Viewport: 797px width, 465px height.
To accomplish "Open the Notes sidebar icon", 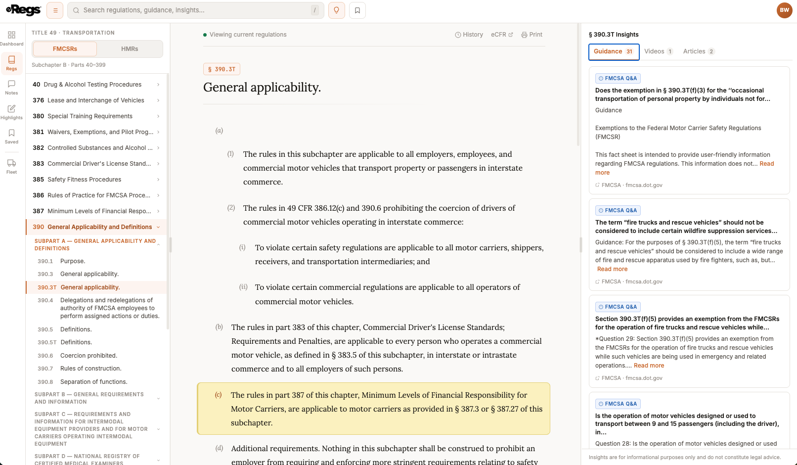I will [11, 88].
